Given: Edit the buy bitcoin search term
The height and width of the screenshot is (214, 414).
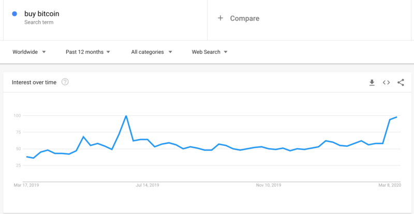Looking at the screenshot, I should 42,14.
